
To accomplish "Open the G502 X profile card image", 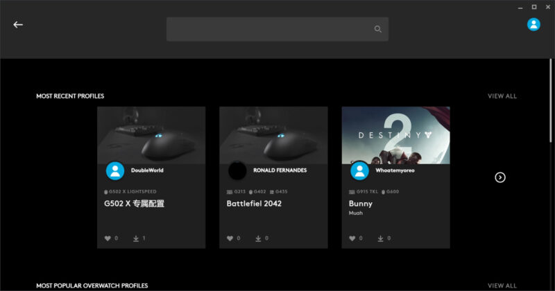I will 151,135.
